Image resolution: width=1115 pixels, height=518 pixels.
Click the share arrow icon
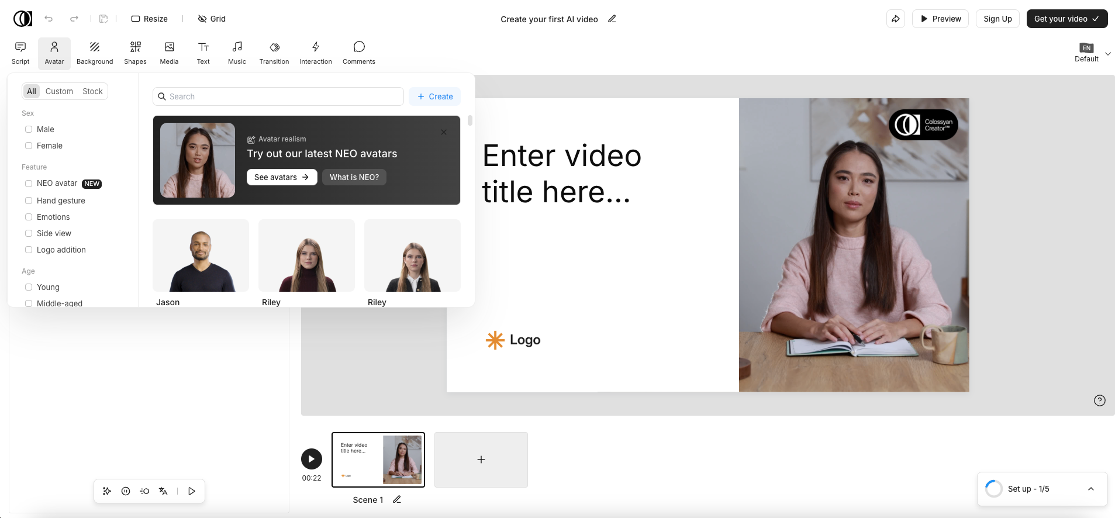tap(896, 19)
